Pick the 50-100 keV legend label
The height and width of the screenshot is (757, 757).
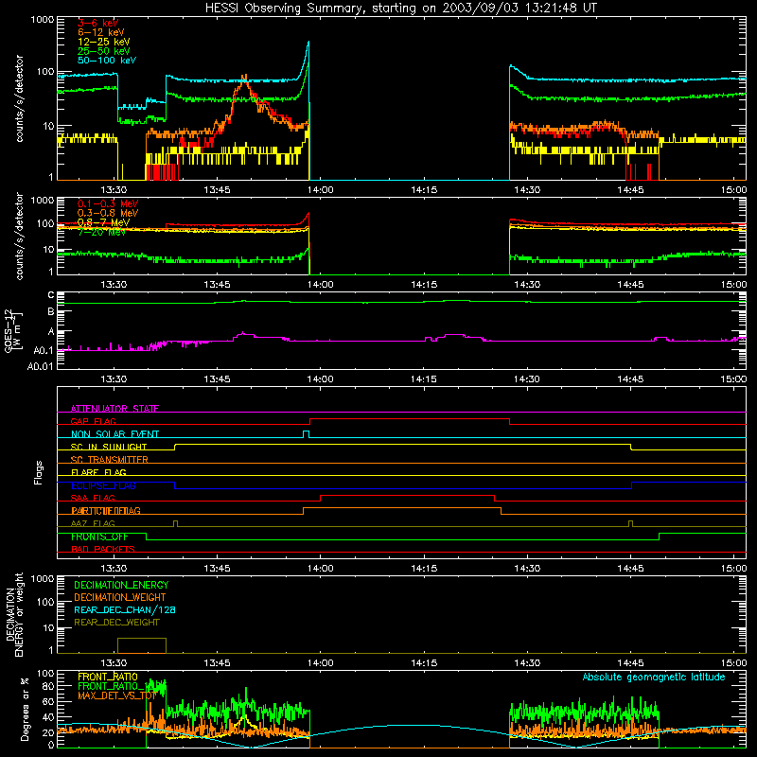(107, 61)
